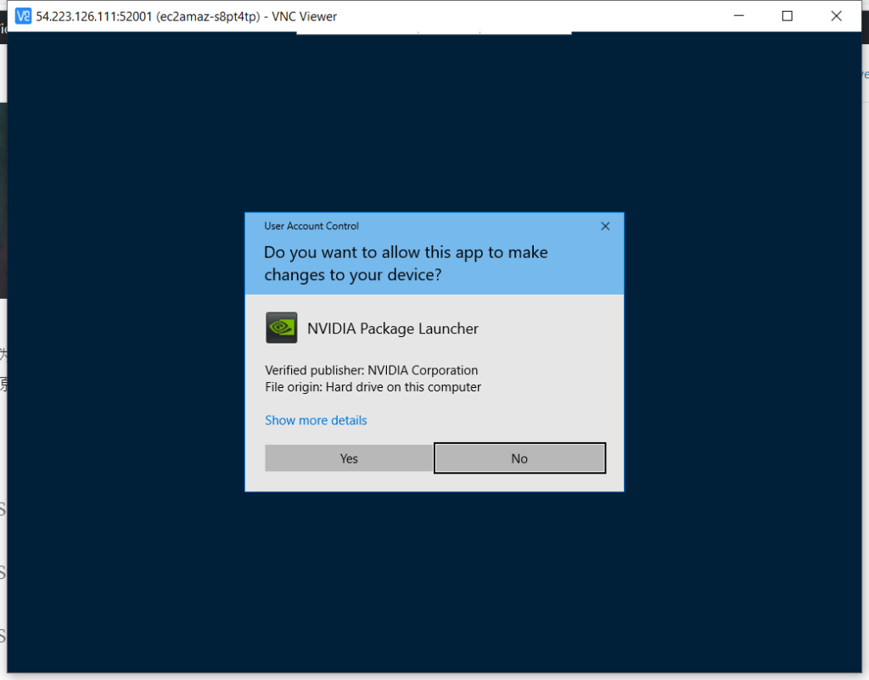Maximize the VNC Viewer window
This screenshot has height=680, width=869.
(x=787, y=16)
